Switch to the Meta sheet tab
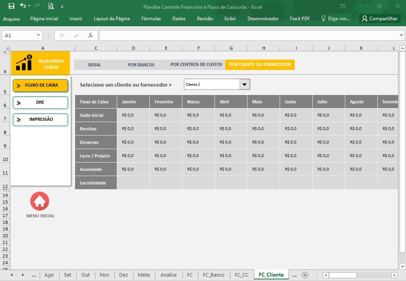The height and width of the screenshot is (281, 406). coord(144,275)
